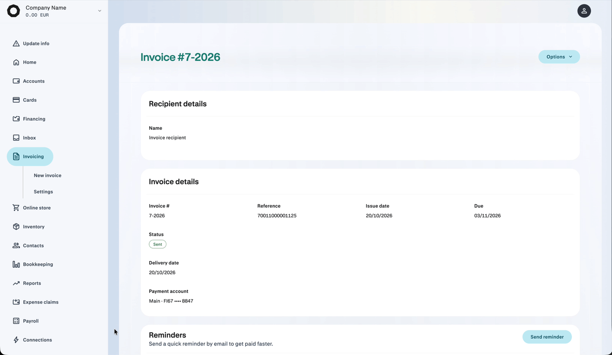The image size is (612, 355).
Task: Open the Options dropdown button
Action: coord(559,57)
